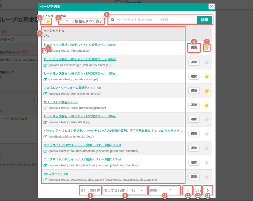Select button for 404エラー row
The width and height of the screenshot is (253, 201).
coord(194,177)
